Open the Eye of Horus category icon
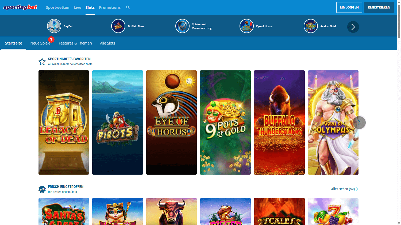 (x=246, y=26)
